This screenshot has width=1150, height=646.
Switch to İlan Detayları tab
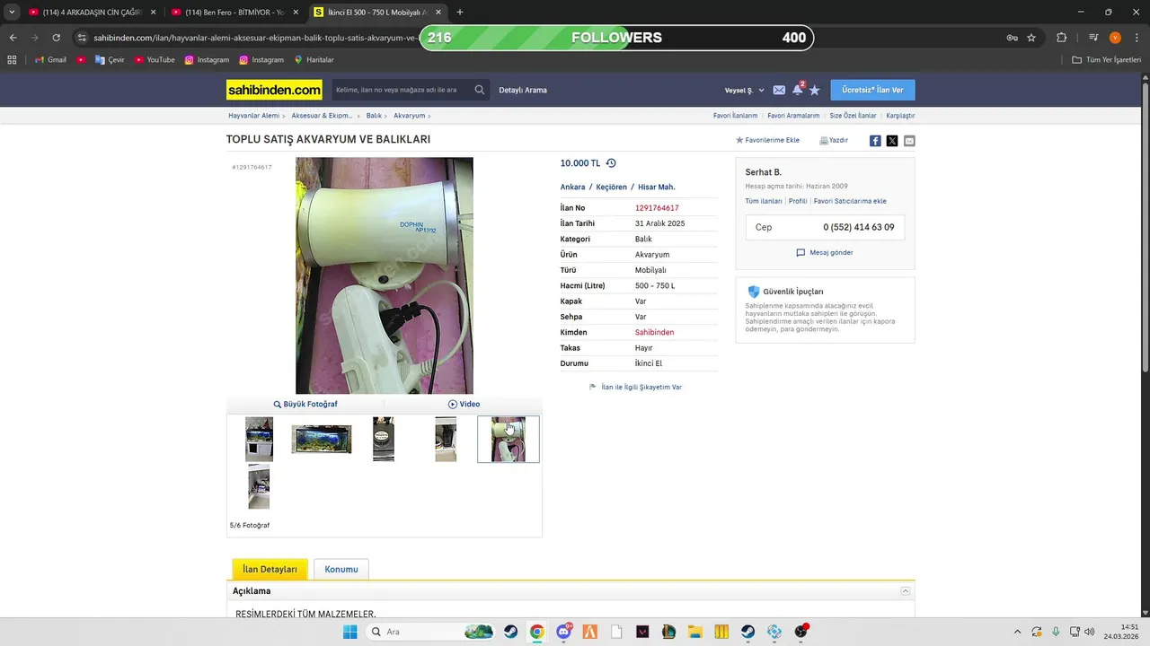270,569
